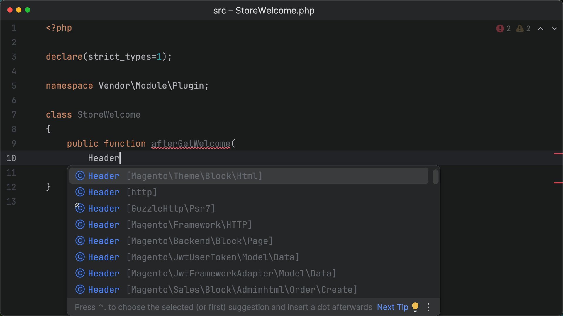Place cursor on namespace Vendor\Module\Plugin text

[127, 85]
